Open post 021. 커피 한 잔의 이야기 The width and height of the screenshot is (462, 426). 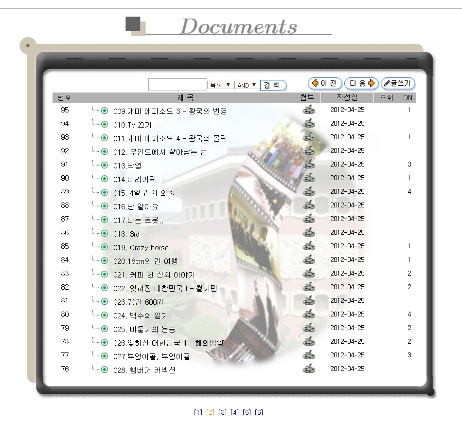pos(154,275)
